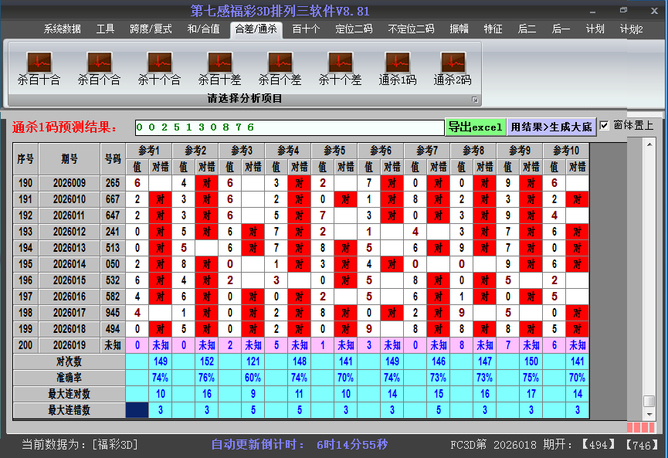The height and width of the screenshot is (458, 668).
Task: Click the prediction result number field
Action: click(x=289, y=127)
